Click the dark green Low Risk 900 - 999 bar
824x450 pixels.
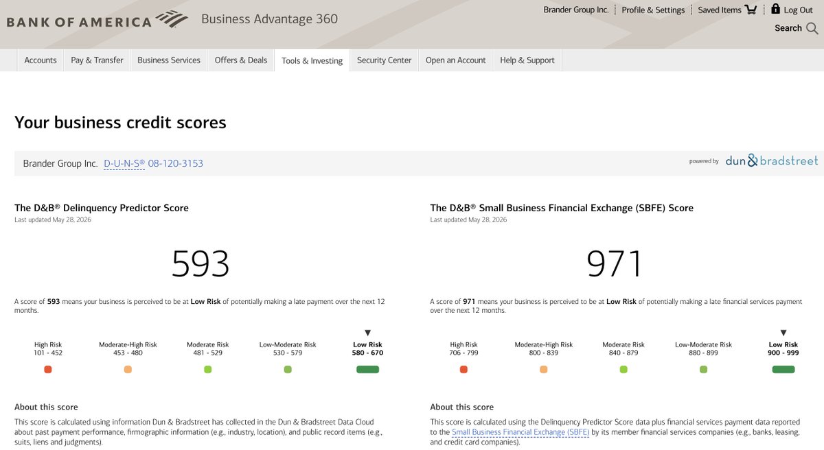click(x=783, y=369)
